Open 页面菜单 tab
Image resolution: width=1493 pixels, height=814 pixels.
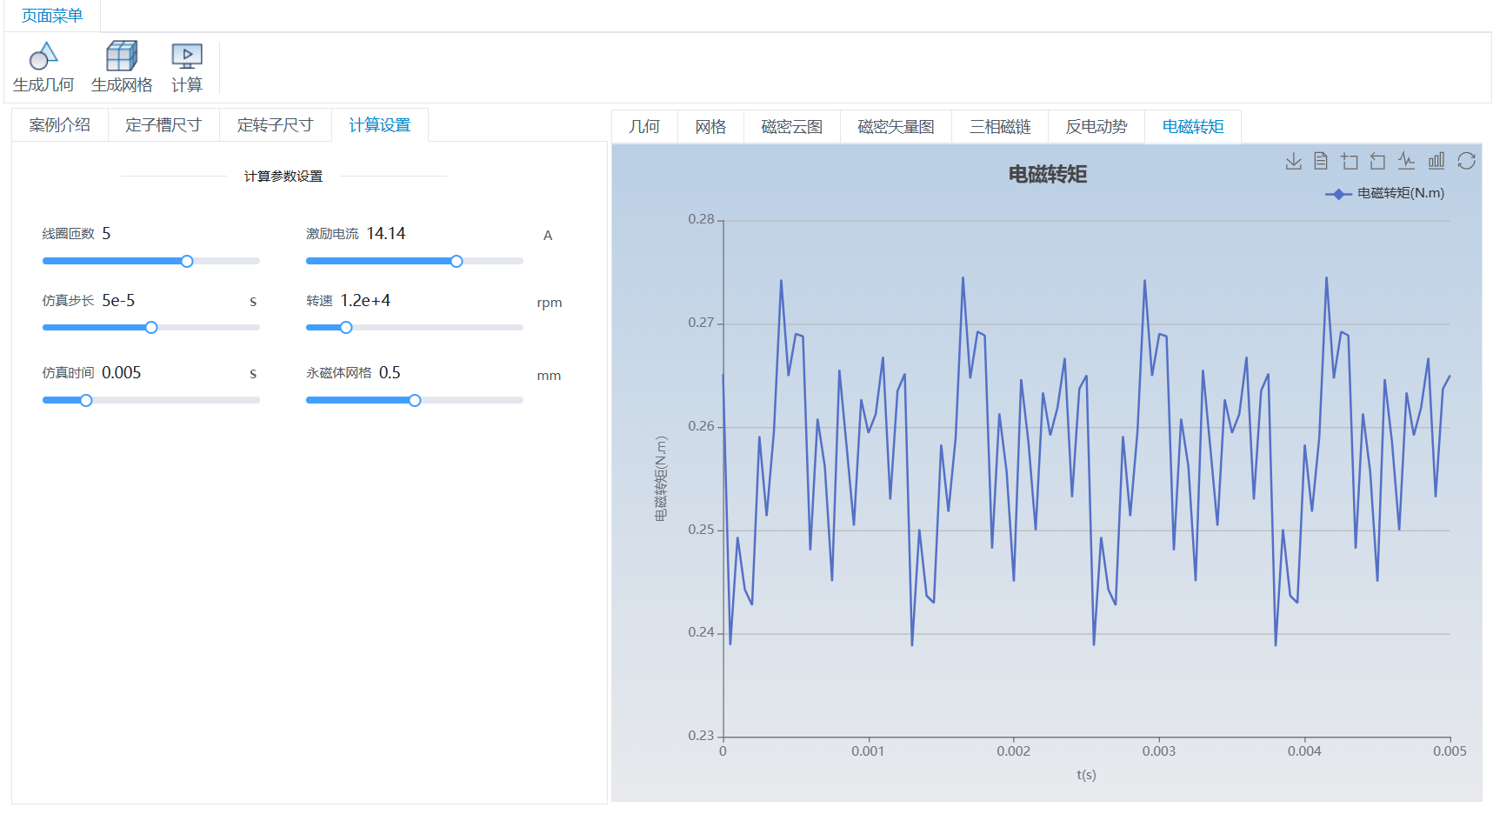click(52, 16)
